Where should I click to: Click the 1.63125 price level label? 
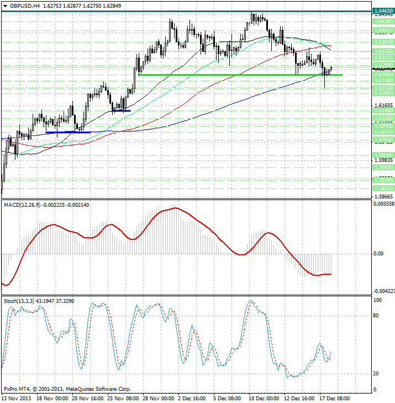point(383,58)
